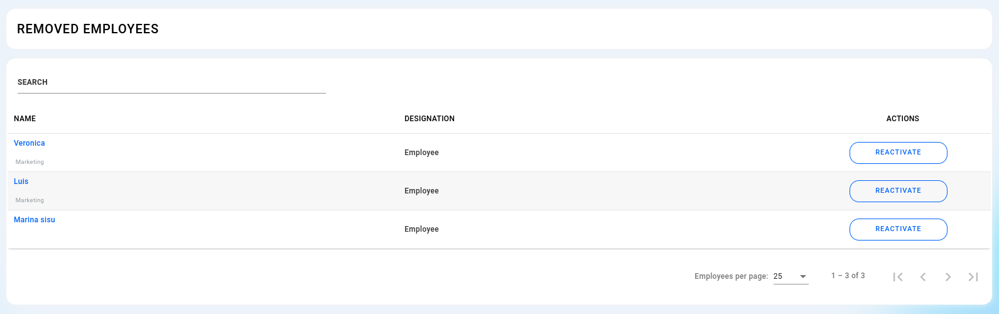The height and width of the screenshot is (314, 999).
Task: Open the Employees per page dropdown
Action: pos(791,276)
